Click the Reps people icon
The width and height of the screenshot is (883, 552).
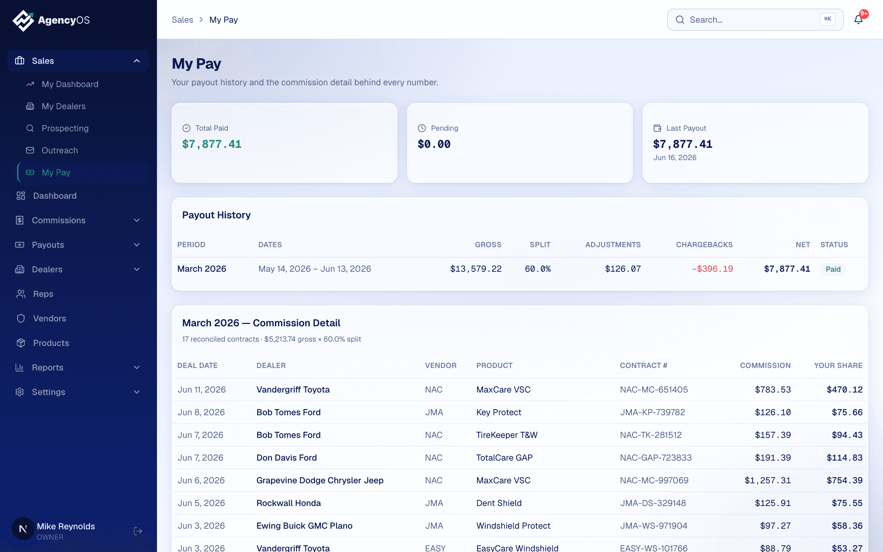pyautogui.click(x=21, y=294)
